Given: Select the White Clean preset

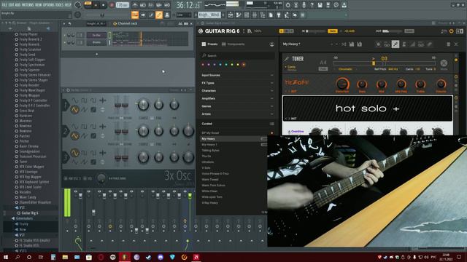Looking at the screenshot, I should point(209,191).
